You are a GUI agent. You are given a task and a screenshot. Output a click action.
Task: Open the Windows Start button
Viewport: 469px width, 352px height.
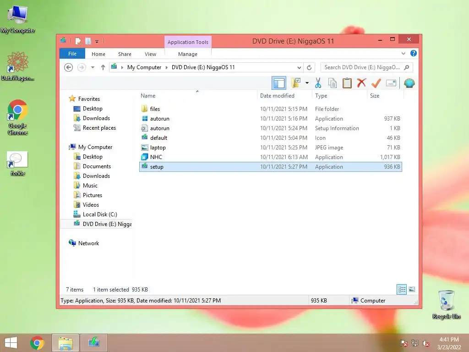coord(11,343)
